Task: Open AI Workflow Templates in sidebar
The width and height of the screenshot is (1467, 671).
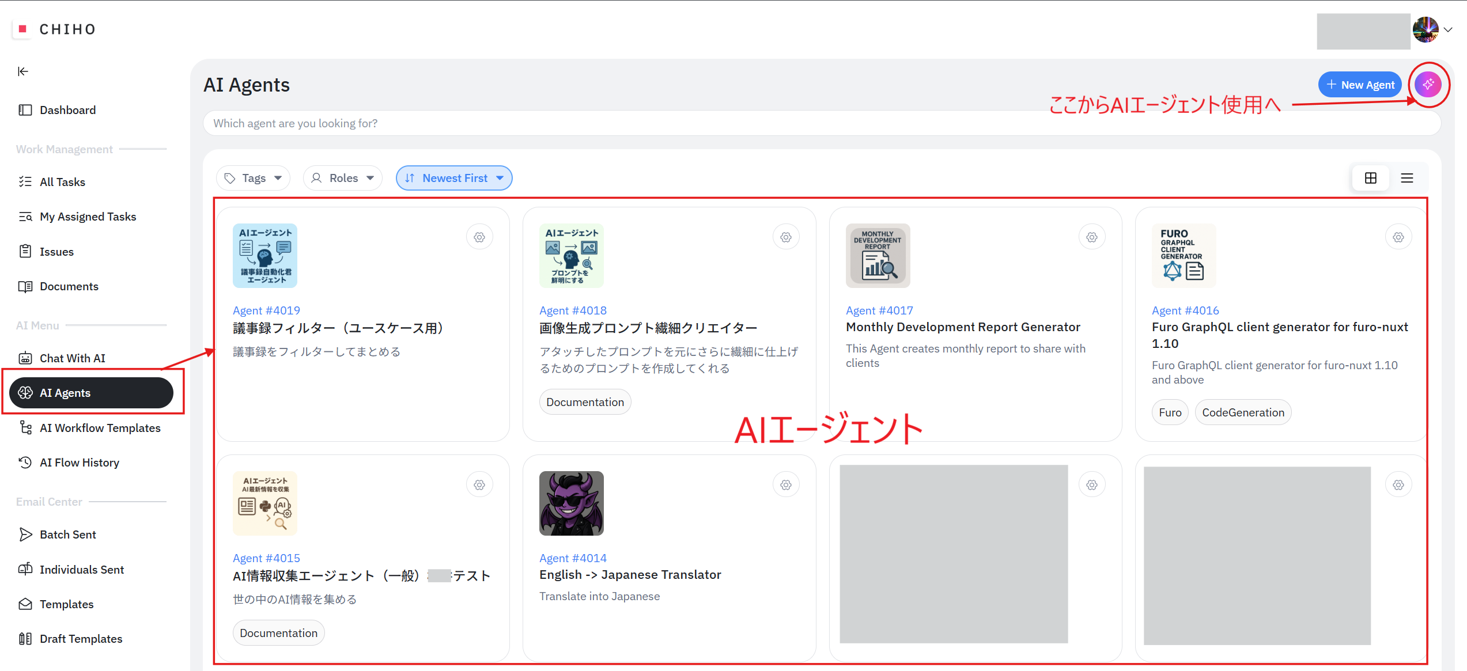Action: coord(100,428)
